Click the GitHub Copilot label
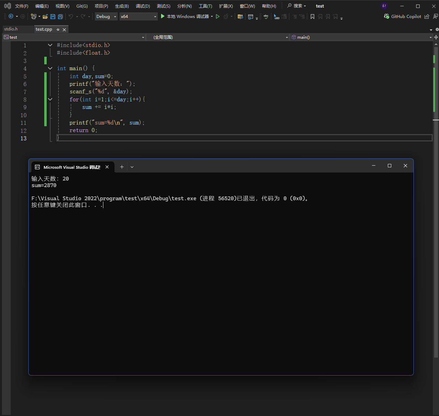439x416 pixels. (406, 16)
